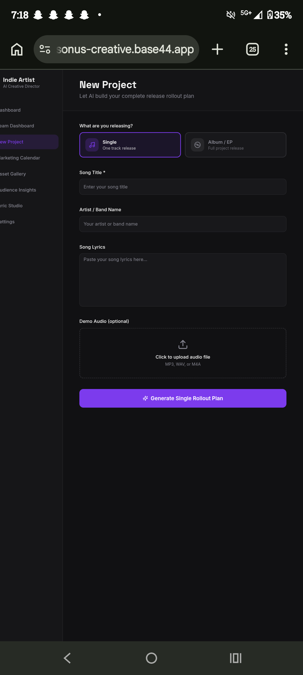This screenshot has width=303, height=675.
Task: Click the demo audio upload dropzone
Action: [183, 353]
